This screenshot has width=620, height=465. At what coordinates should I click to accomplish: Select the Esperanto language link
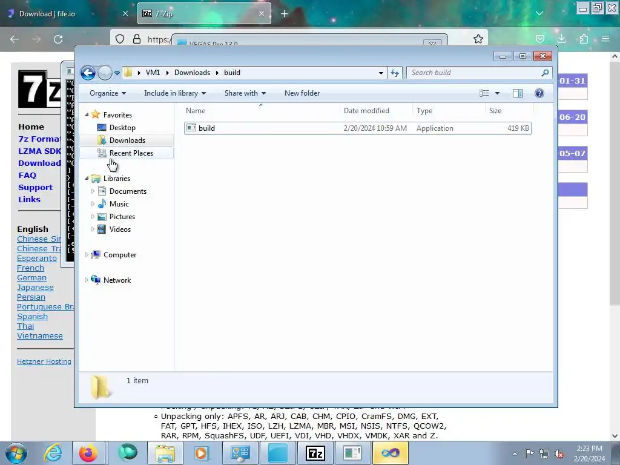[x=37, y=258]
